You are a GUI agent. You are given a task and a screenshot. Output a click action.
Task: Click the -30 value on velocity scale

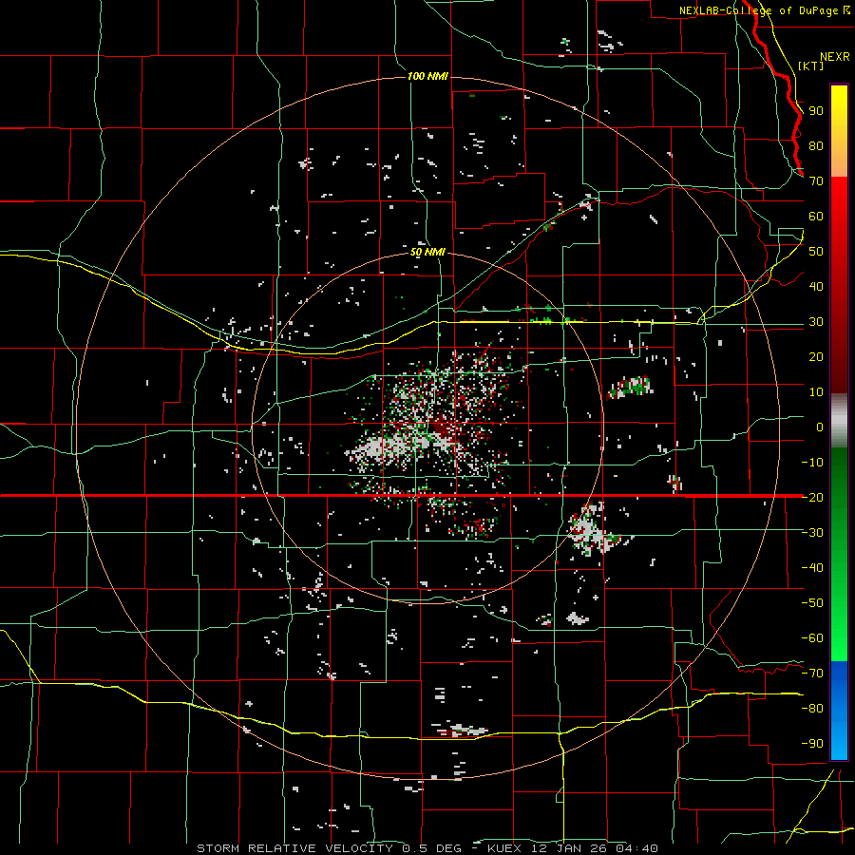point(812,533)
